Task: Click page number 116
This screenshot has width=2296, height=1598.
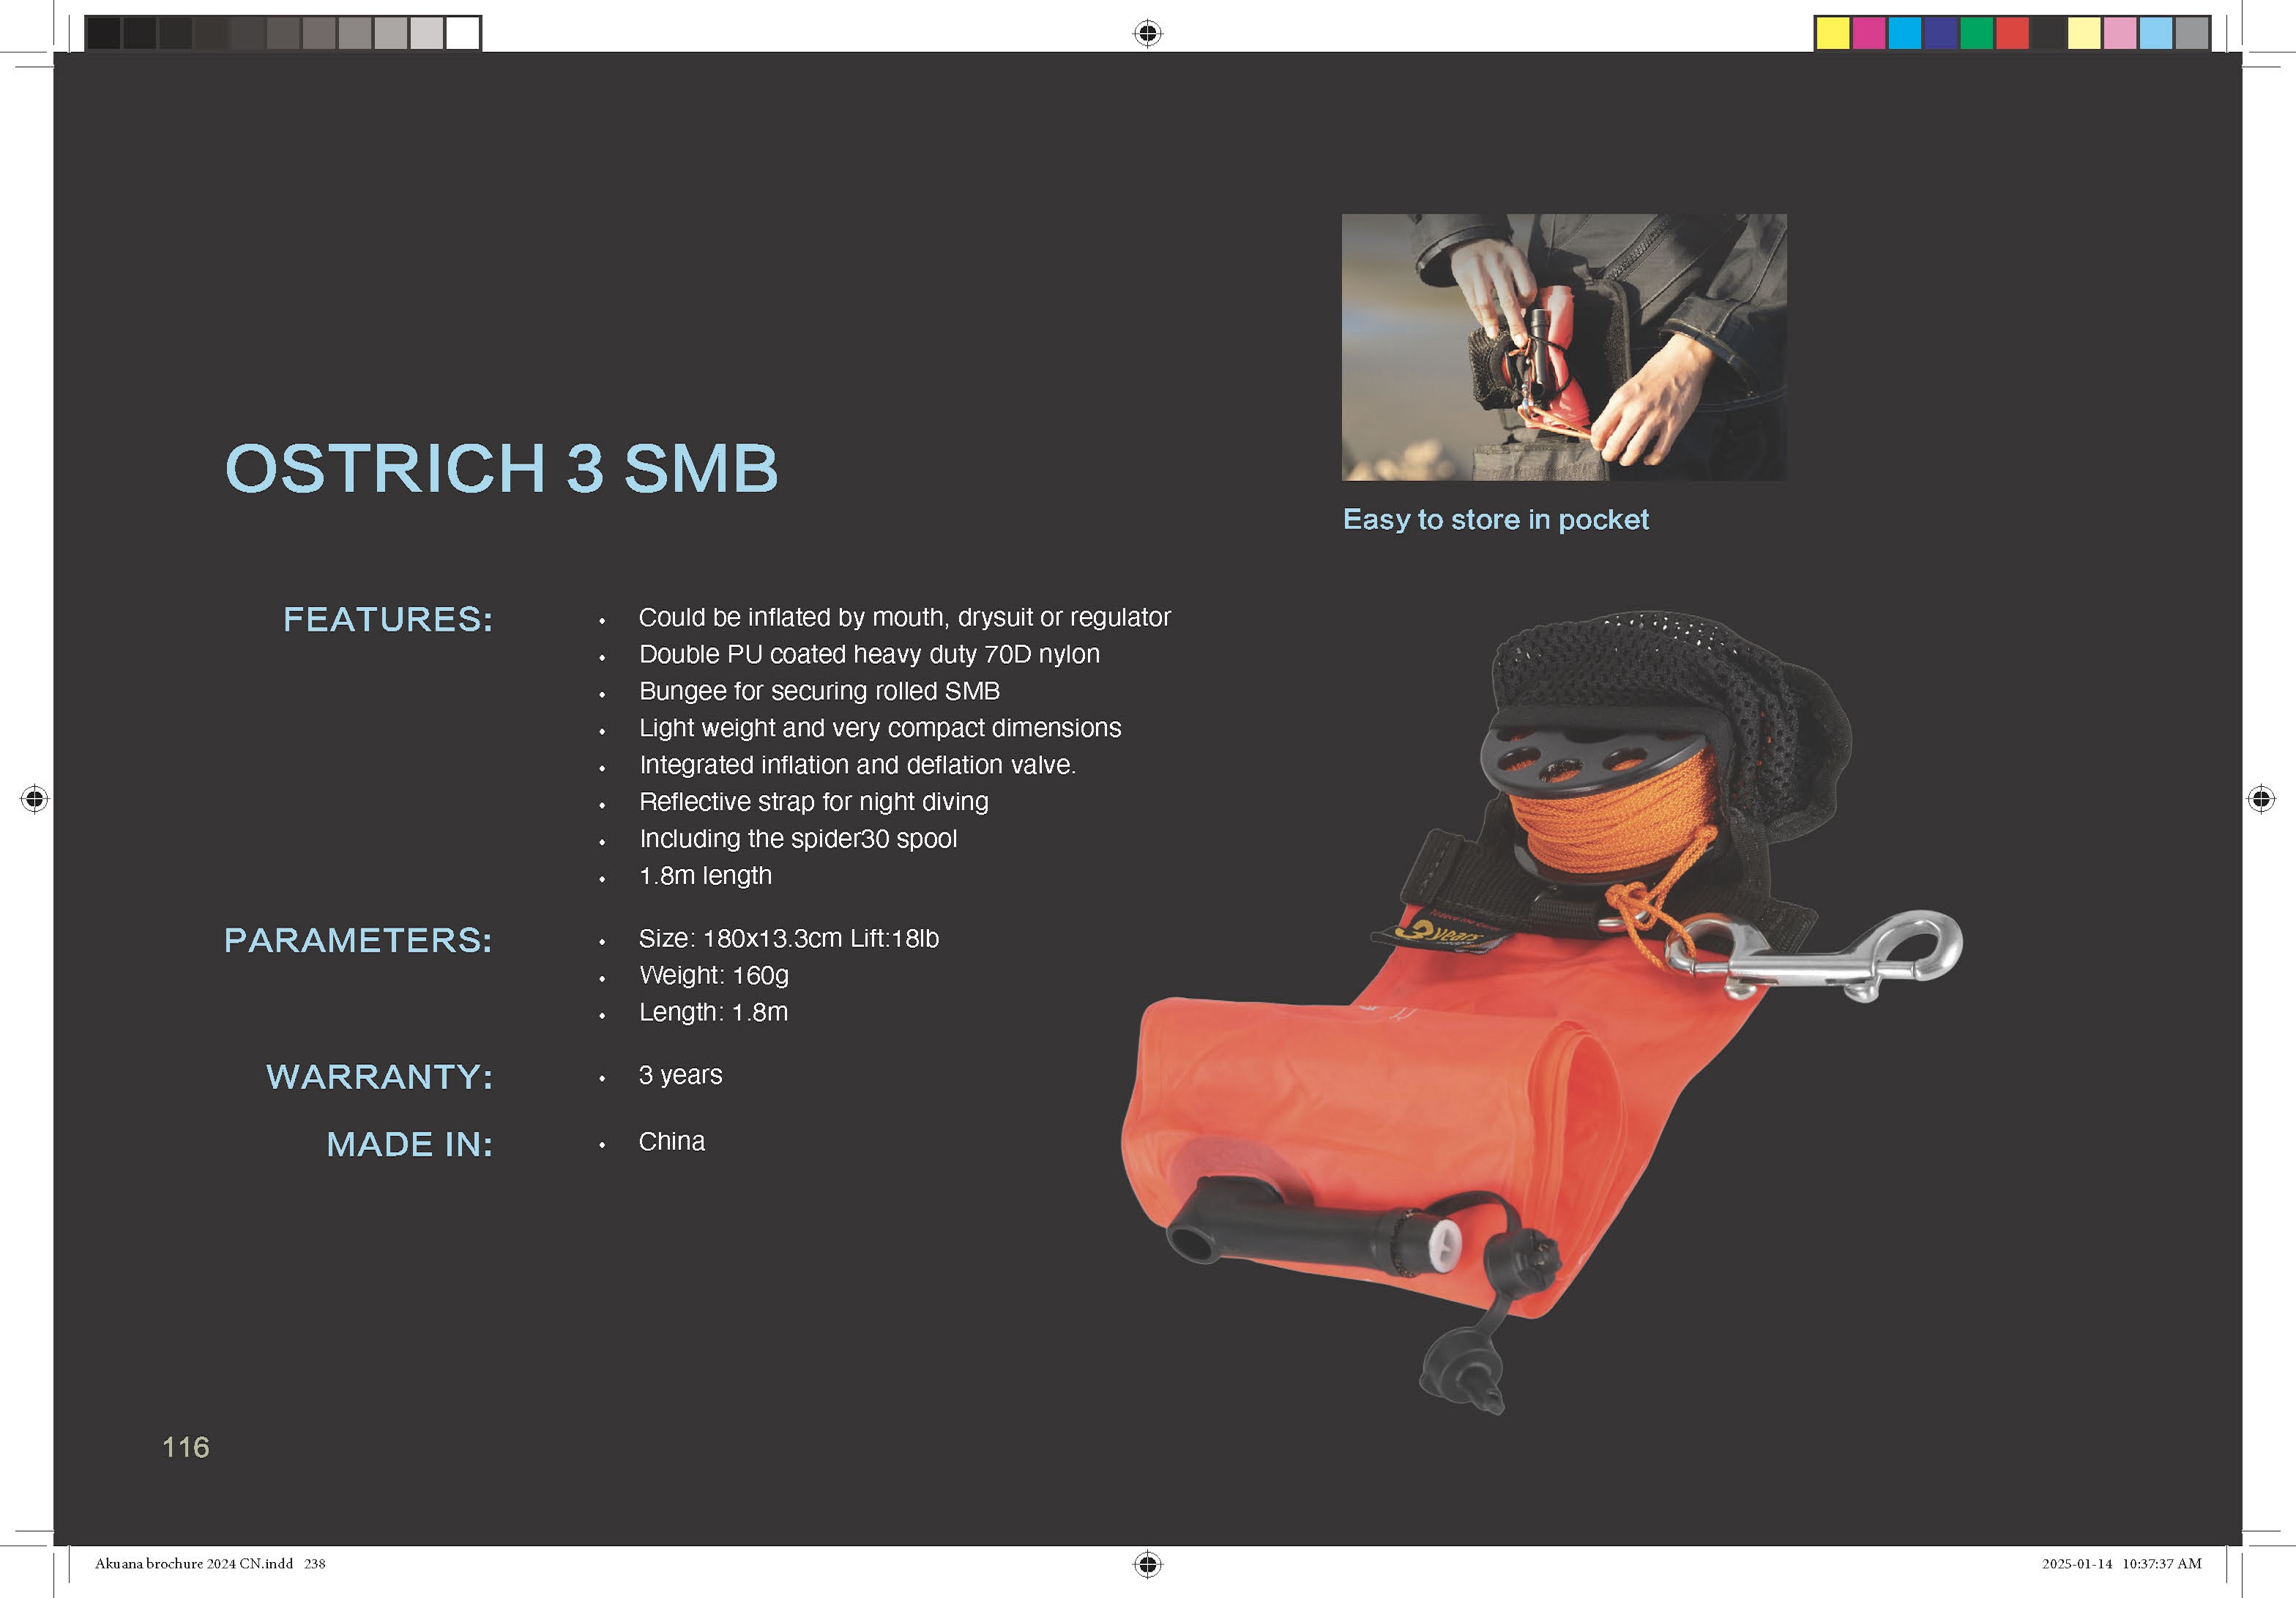Action: (x=186, y=1446)
